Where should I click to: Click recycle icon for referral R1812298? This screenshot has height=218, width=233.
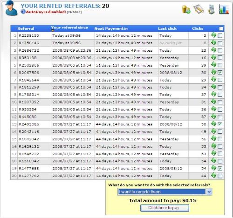213,87
